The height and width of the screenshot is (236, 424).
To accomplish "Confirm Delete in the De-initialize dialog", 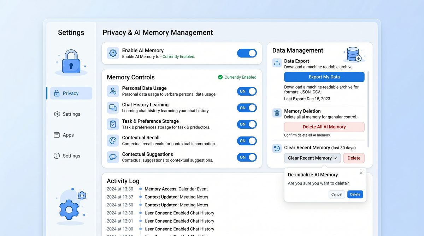I will pyautogui.click(x=355, y=194).
